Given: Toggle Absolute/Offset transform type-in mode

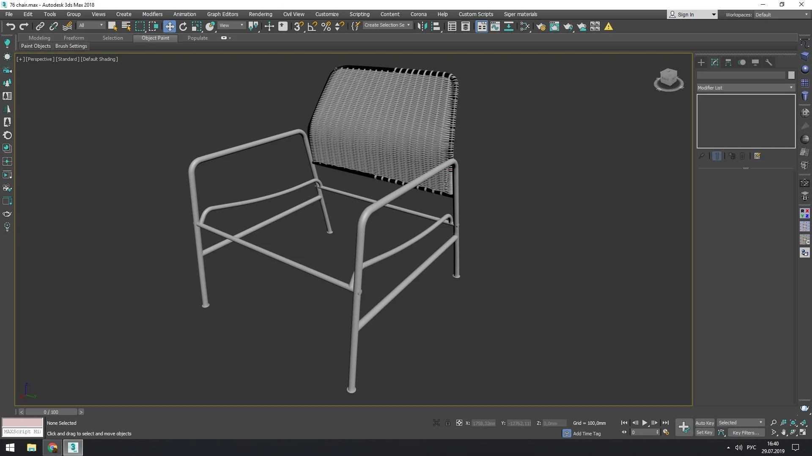Looking at the screenshot, I should pyautogui.click(x=459, y=423).
